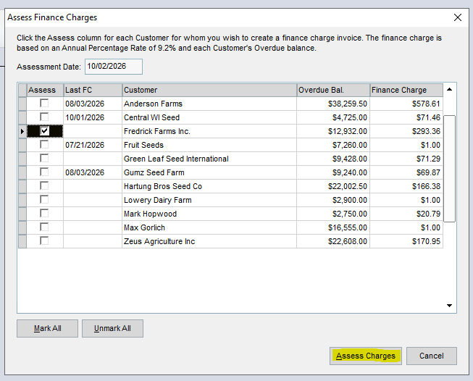Click the scroll up arrow of list
473x381 pixels.
[450, 89]
